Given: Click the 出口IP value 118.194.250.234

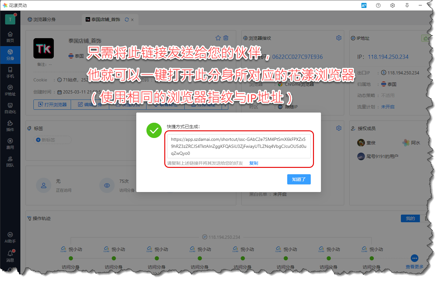Looking at the screenshot, I should 403,73.
